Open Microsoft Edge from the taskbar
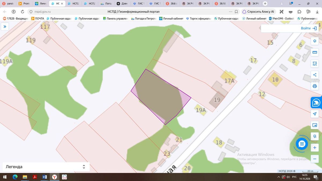Image resolution: width=322 pixels, height=181 pixels. coord(15,177)
